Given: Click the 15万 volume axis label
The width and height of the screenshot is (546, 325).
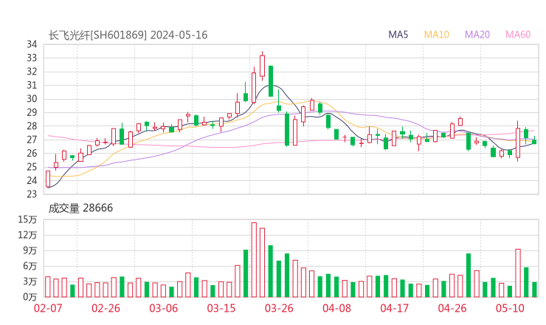Looking at the screenshot, I should [x=27, y=219].
